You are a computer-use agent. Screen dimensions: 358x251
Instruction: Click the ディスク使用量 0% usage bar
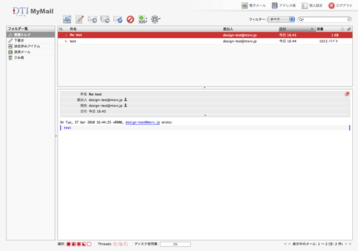(x=175, y=244)
